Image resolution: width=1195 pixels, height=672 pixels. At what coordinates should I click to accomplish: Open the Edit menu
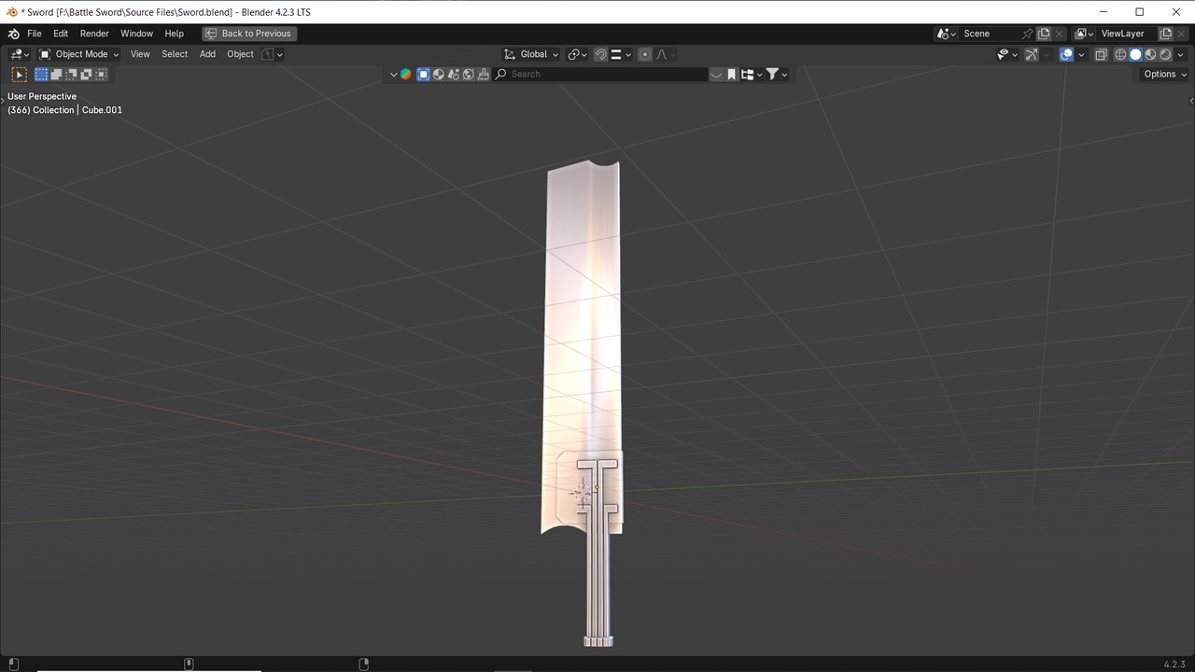pyautogui.click(x=61, y=34)
